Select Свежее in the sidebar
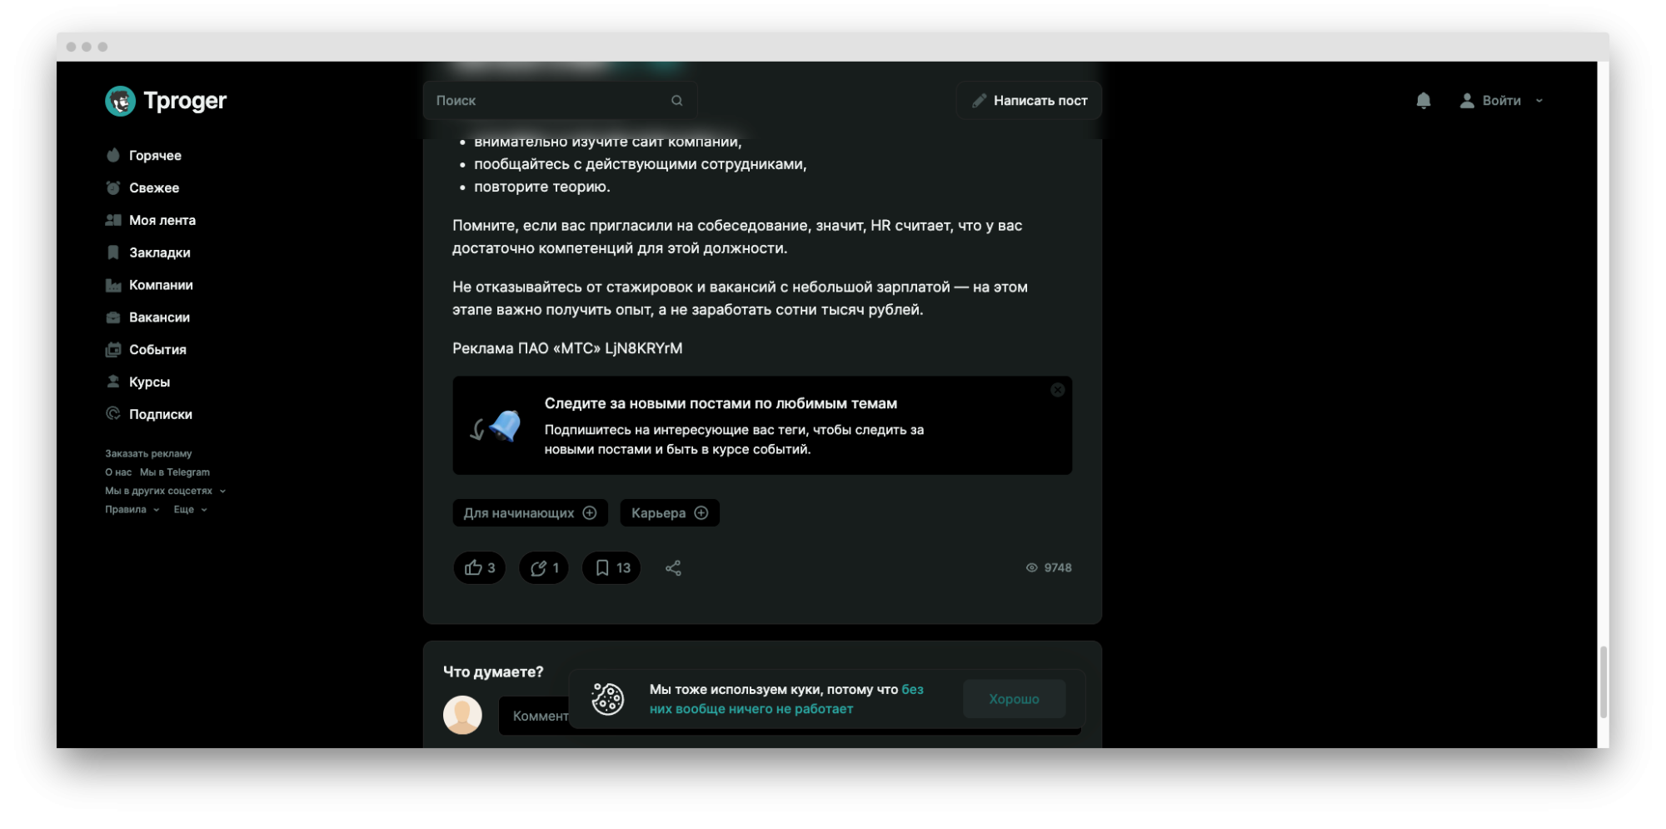Screen dimensions: 1666x829 coord(154,187)
